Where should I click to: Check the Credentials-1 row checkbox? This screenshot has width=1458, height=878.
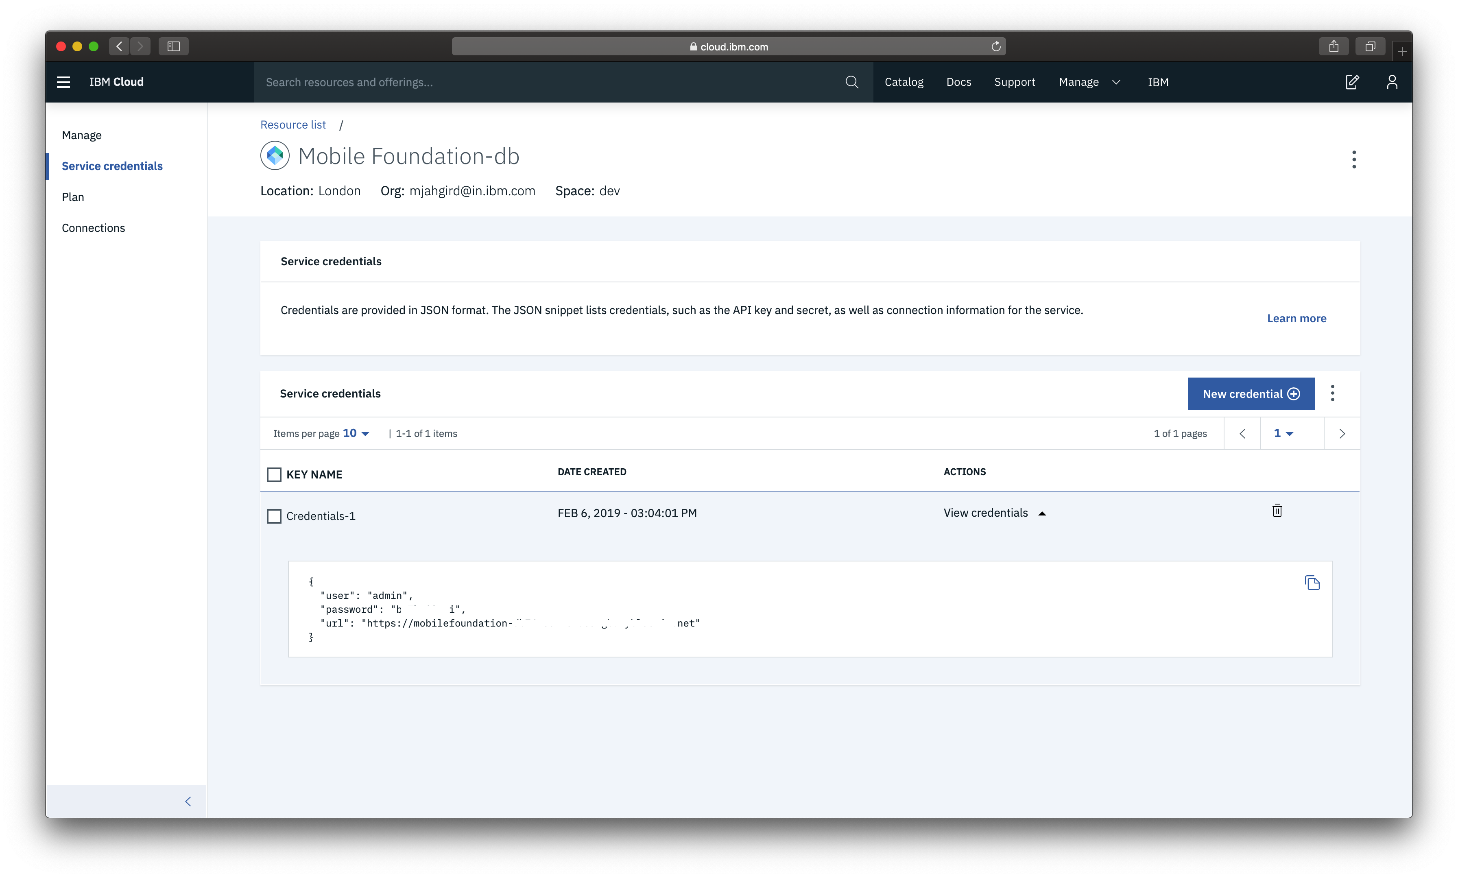pos(274,516)
